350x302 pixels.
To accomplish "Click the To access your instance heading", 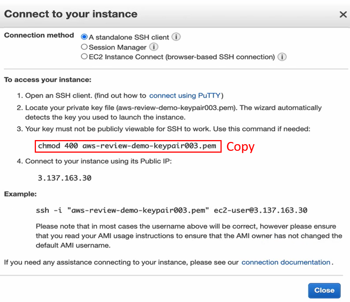I will (x=47, y=80).
